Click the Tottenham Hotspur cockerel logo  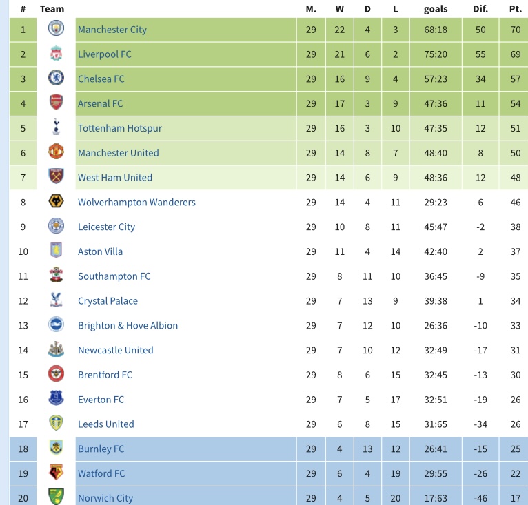56,127
